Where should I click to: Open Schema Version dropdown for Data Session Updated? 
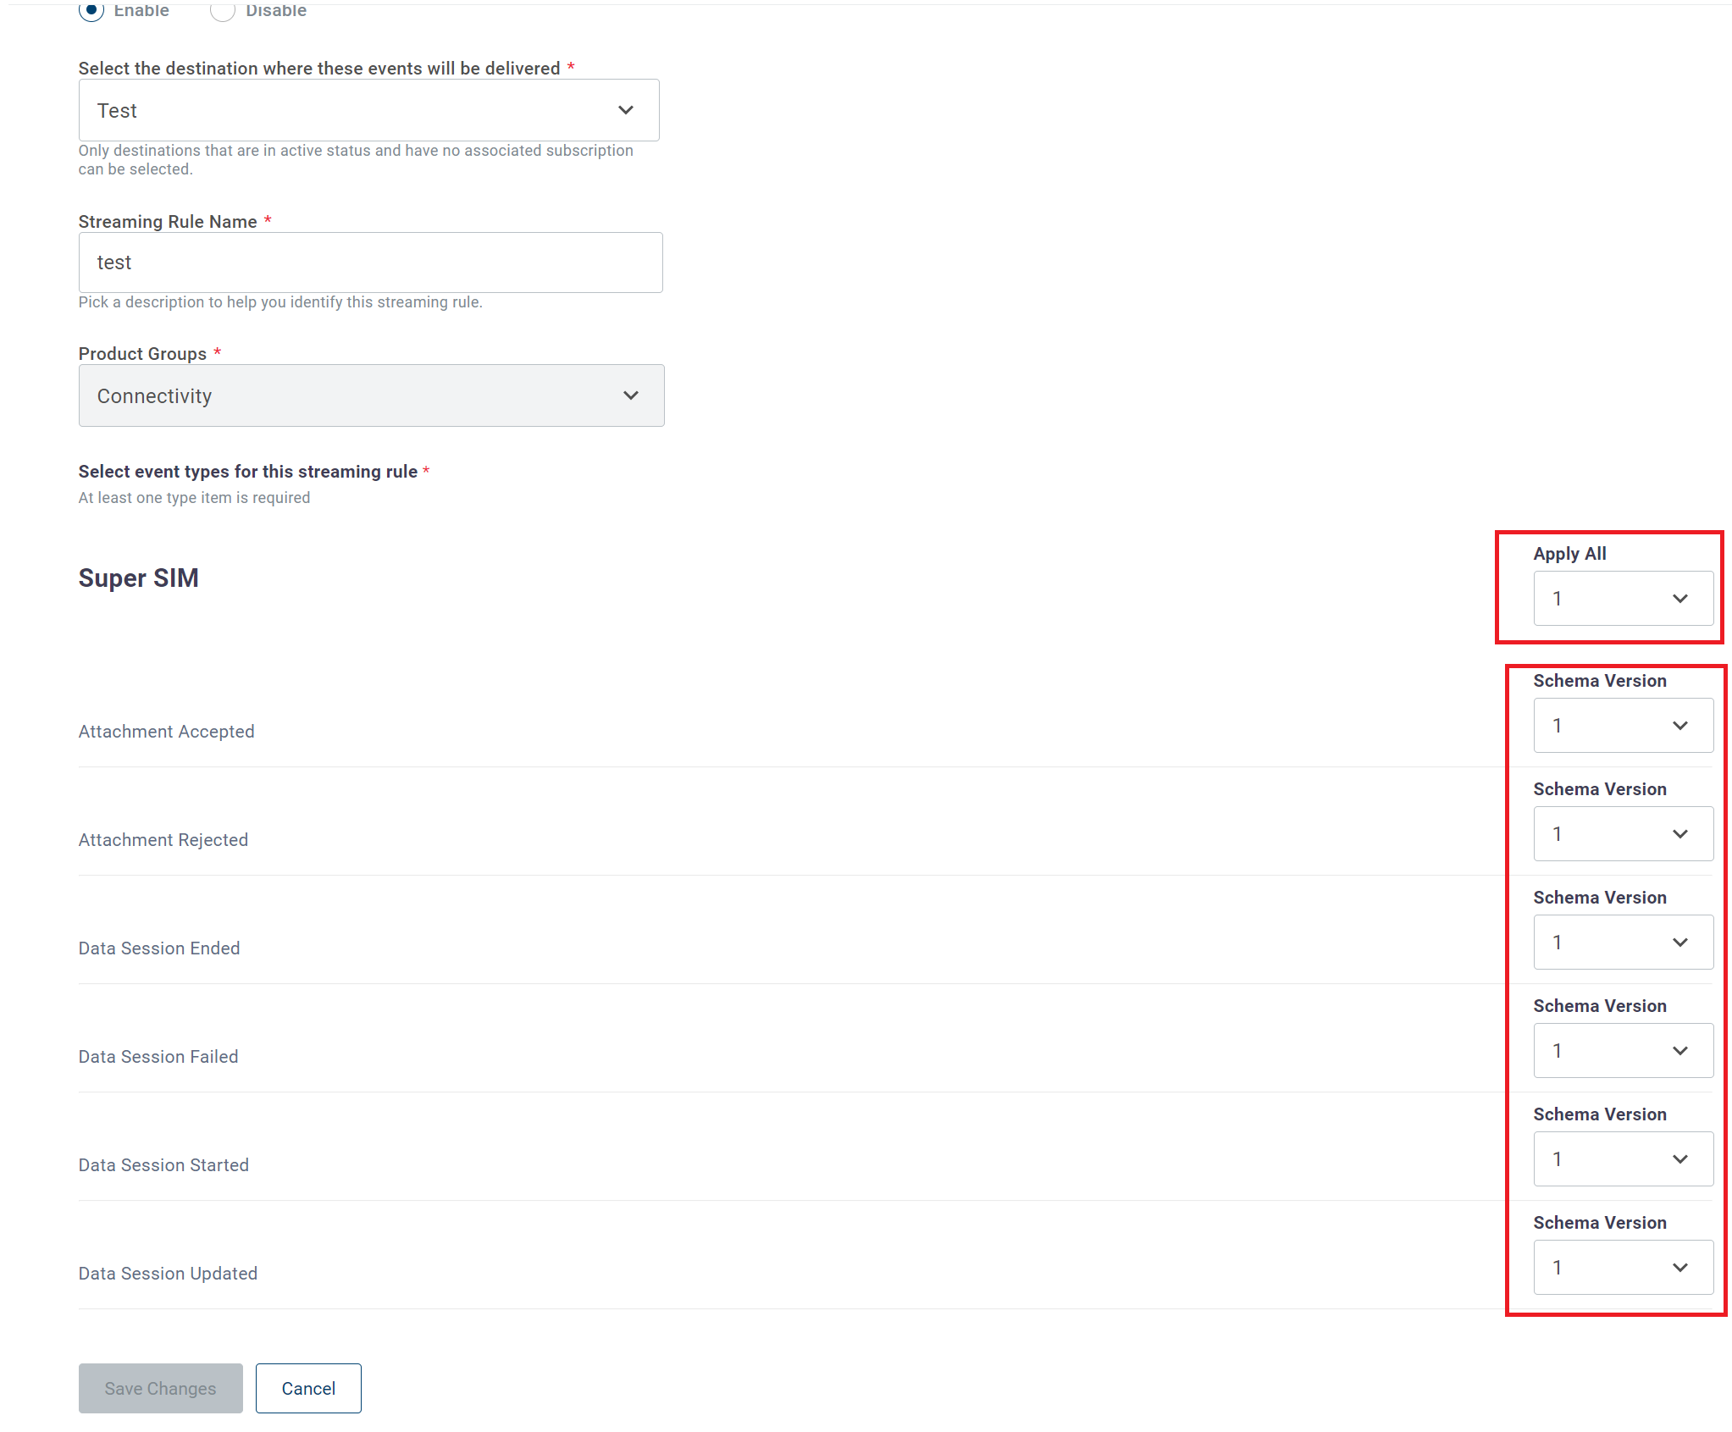click(x=1622, y=1268)
